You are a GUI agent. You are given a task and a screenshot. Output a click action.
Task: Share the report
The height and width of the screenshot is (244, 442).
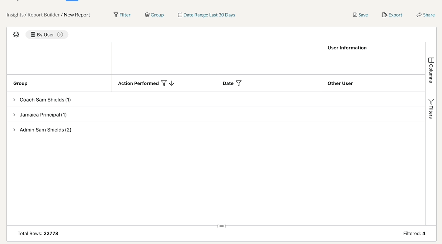425,15
